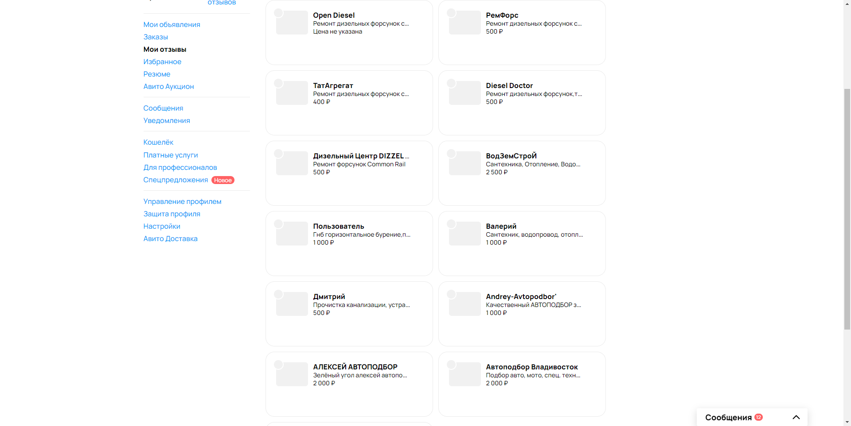Open the ТатАгрегат listing title
Image resolution: width=851 pixels, height=426 pixels.
click(333, 85)
